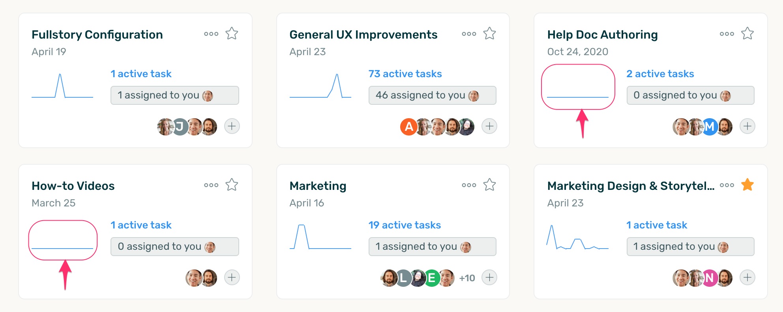
Task: Star the Fullstory Configuration project
Action: tap(232, 33)
